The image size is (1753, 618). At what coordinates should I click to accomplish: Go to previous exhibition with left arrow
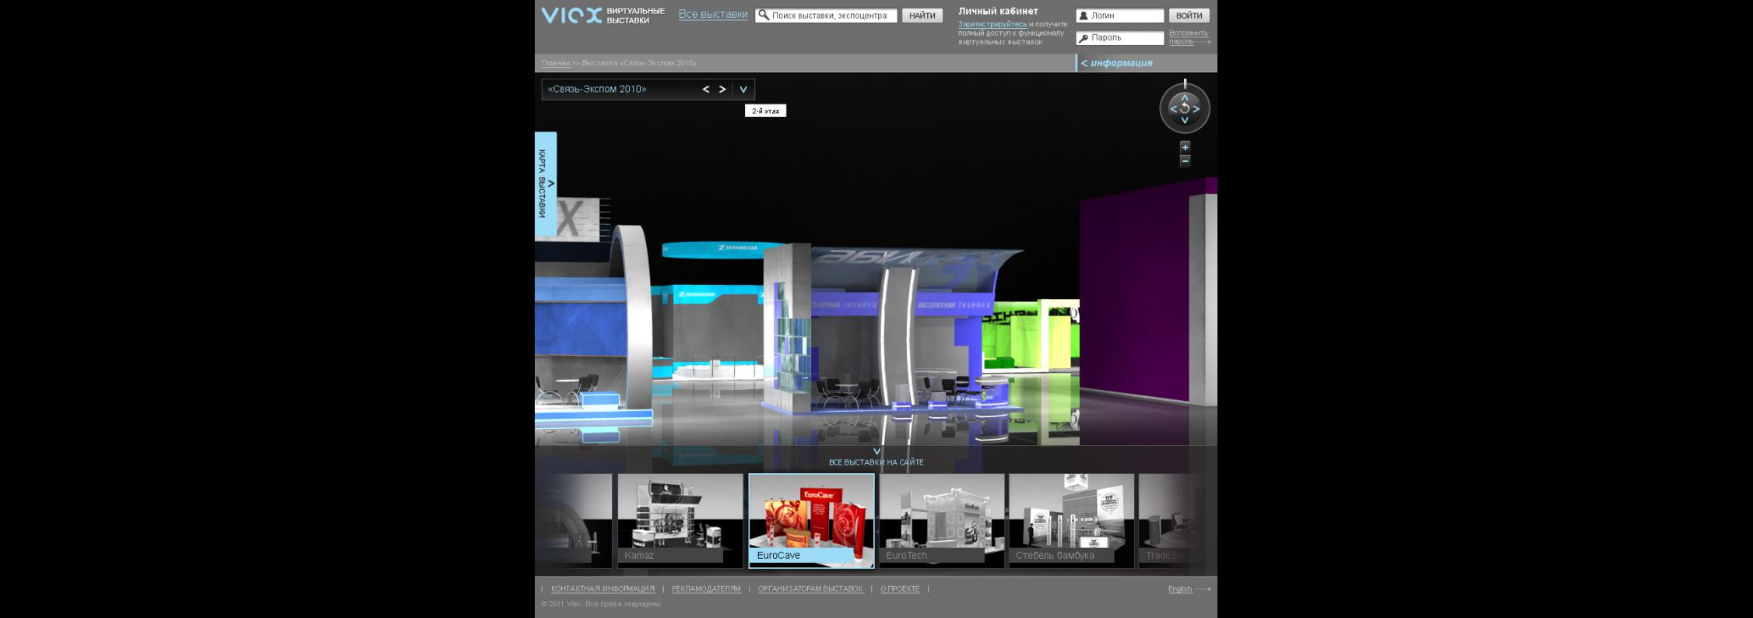(706, 90)
